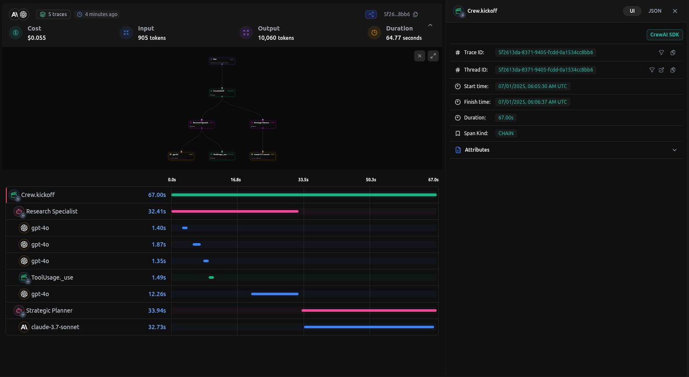The image size is (689, 377).
Task: Copy the shortened trace ID 5f26...8bb6
Action: [415, 14]
